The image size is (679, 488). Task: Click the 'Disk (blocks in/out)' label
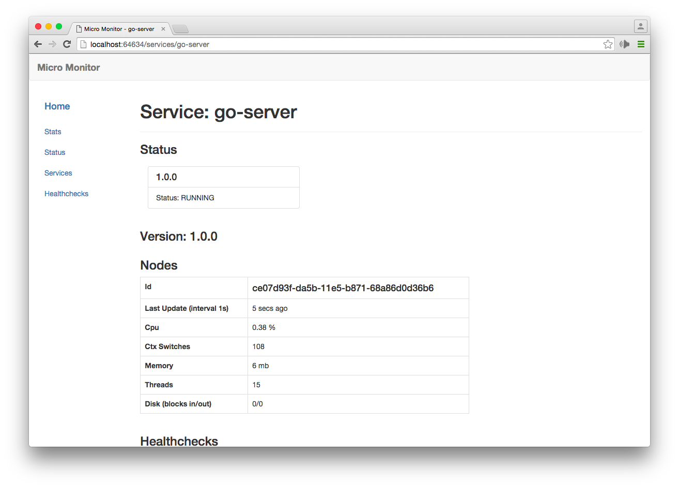(x=178, y=404)
